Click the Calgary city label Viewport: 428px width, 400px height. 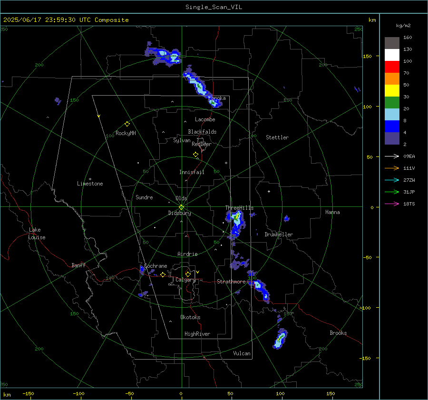coord(185,280)
